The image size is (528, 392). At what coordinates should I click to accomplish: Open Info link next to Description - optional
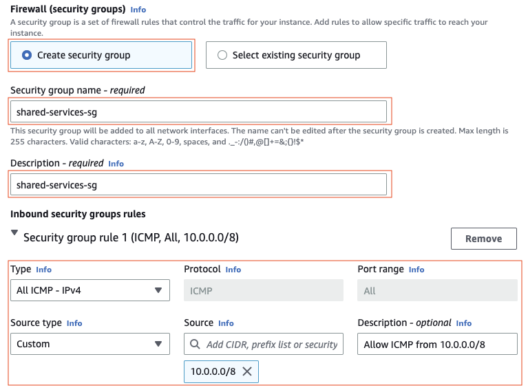click(x=464, y=323)
